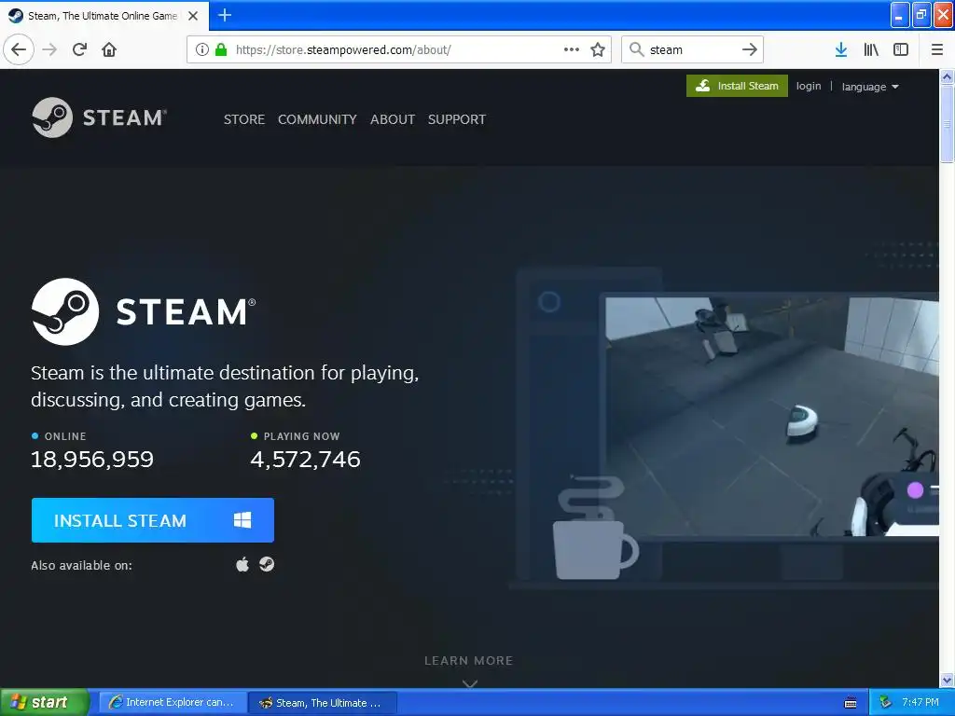Go back using the browser back arrow
955x716 pixels.
click(x=19, y=49)
